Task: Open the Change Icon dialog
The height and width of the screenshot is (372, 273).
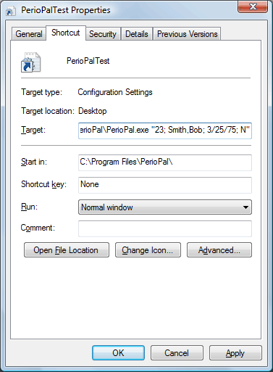Action: [x=148, y=250]
